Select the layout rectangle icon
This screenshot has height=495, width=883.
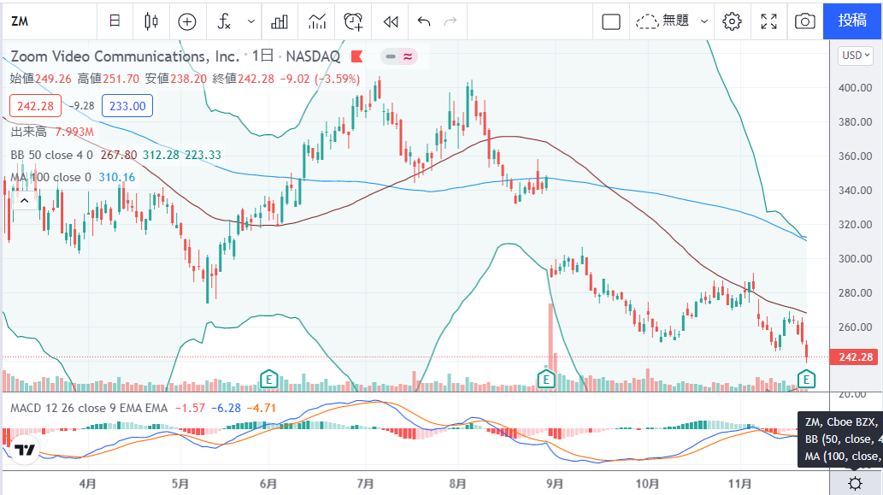coord(611,21)
